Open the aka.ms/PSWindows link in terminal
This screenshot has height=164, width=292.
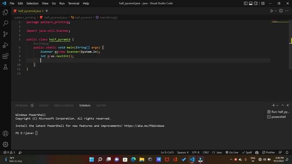point(144,126)
